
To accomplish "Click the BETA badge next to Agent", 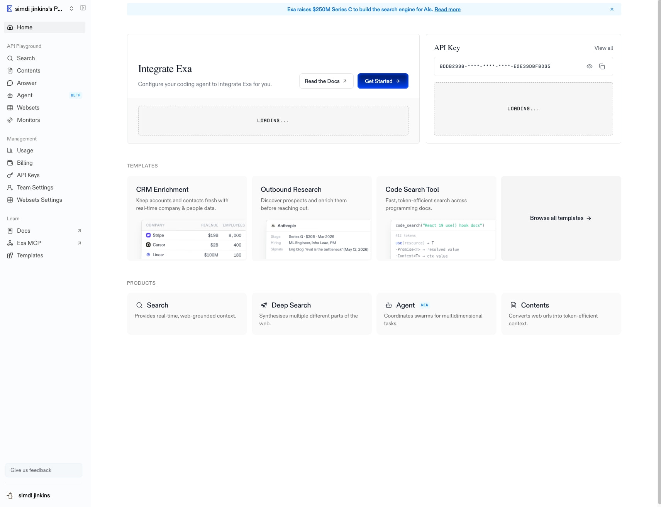I will [x=76, y=95].
